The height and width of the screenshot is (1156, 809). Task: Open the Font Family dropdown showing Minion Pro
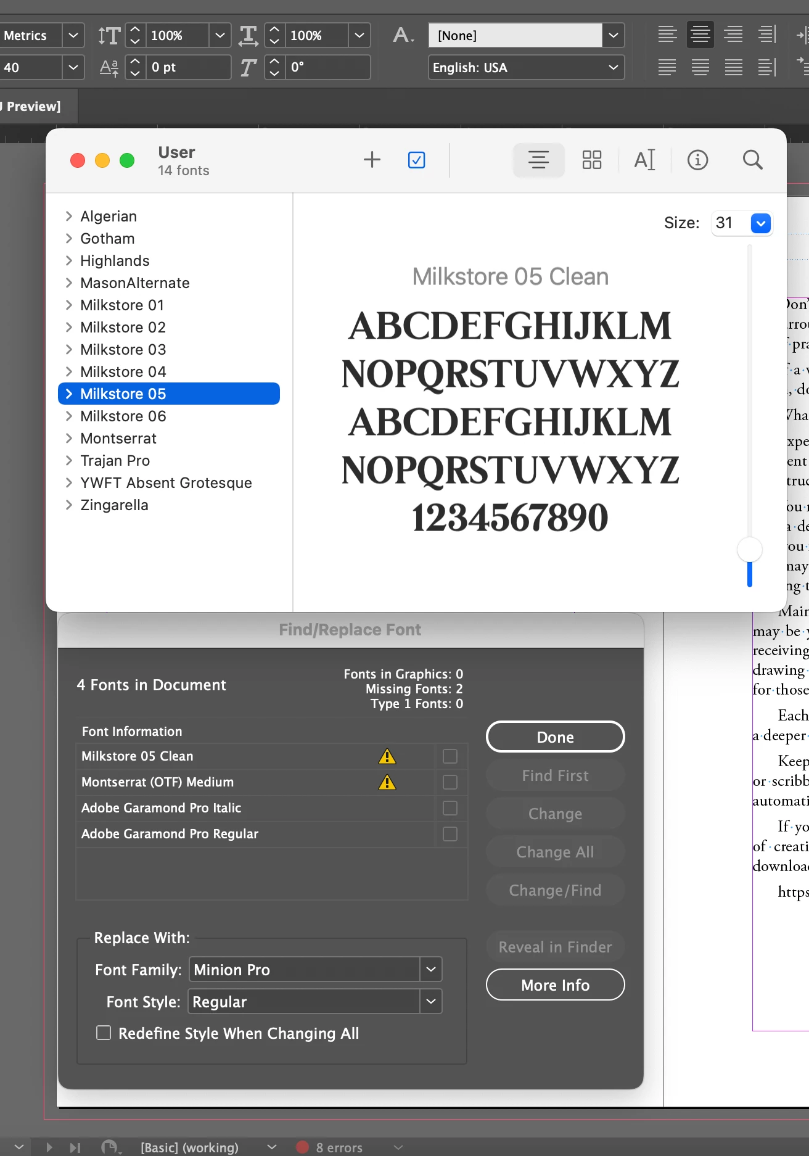tap(431, 969)
